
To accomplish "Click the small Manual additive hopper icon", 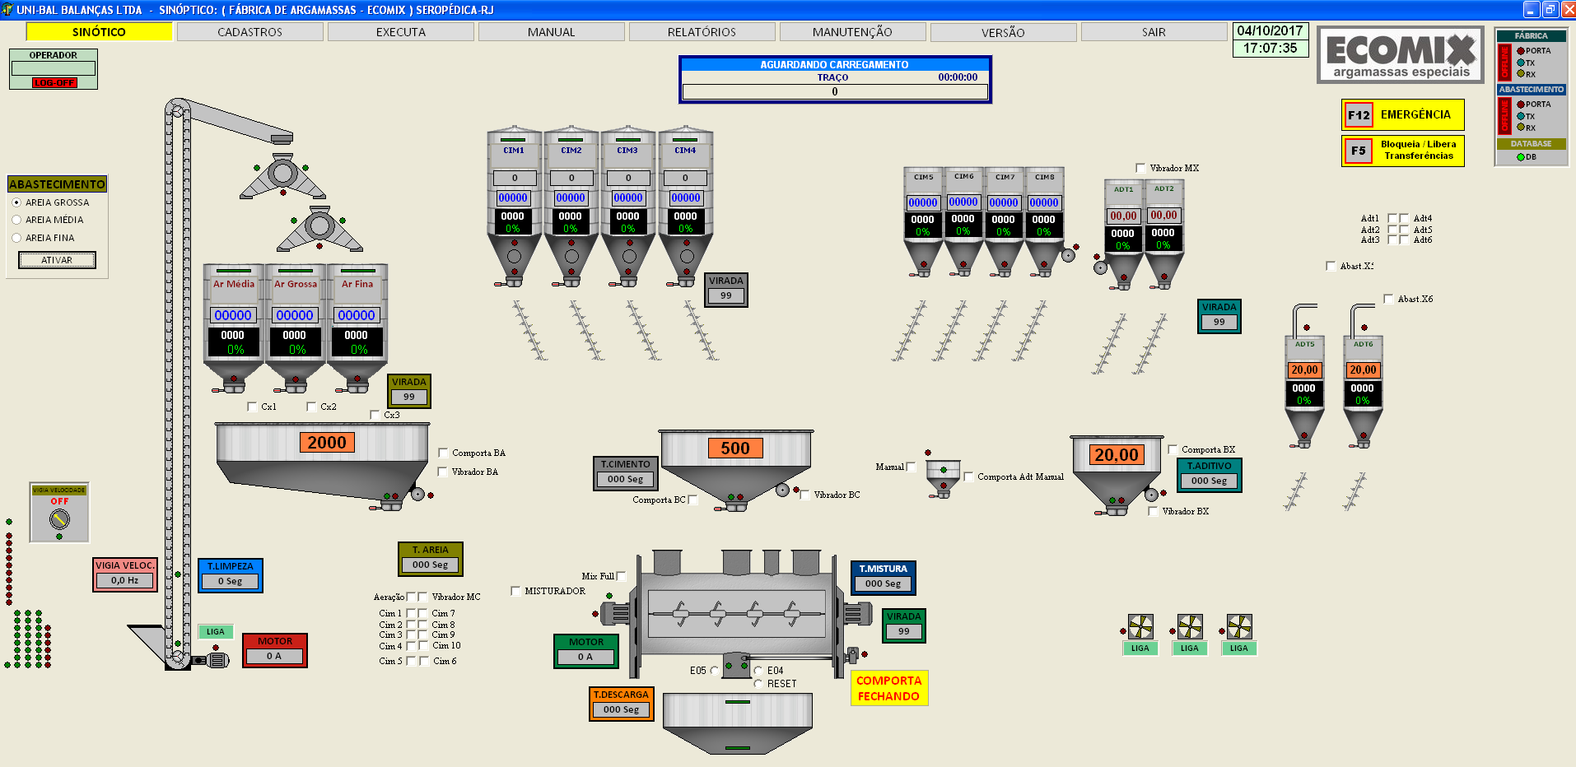I will (x=943, y=475).
